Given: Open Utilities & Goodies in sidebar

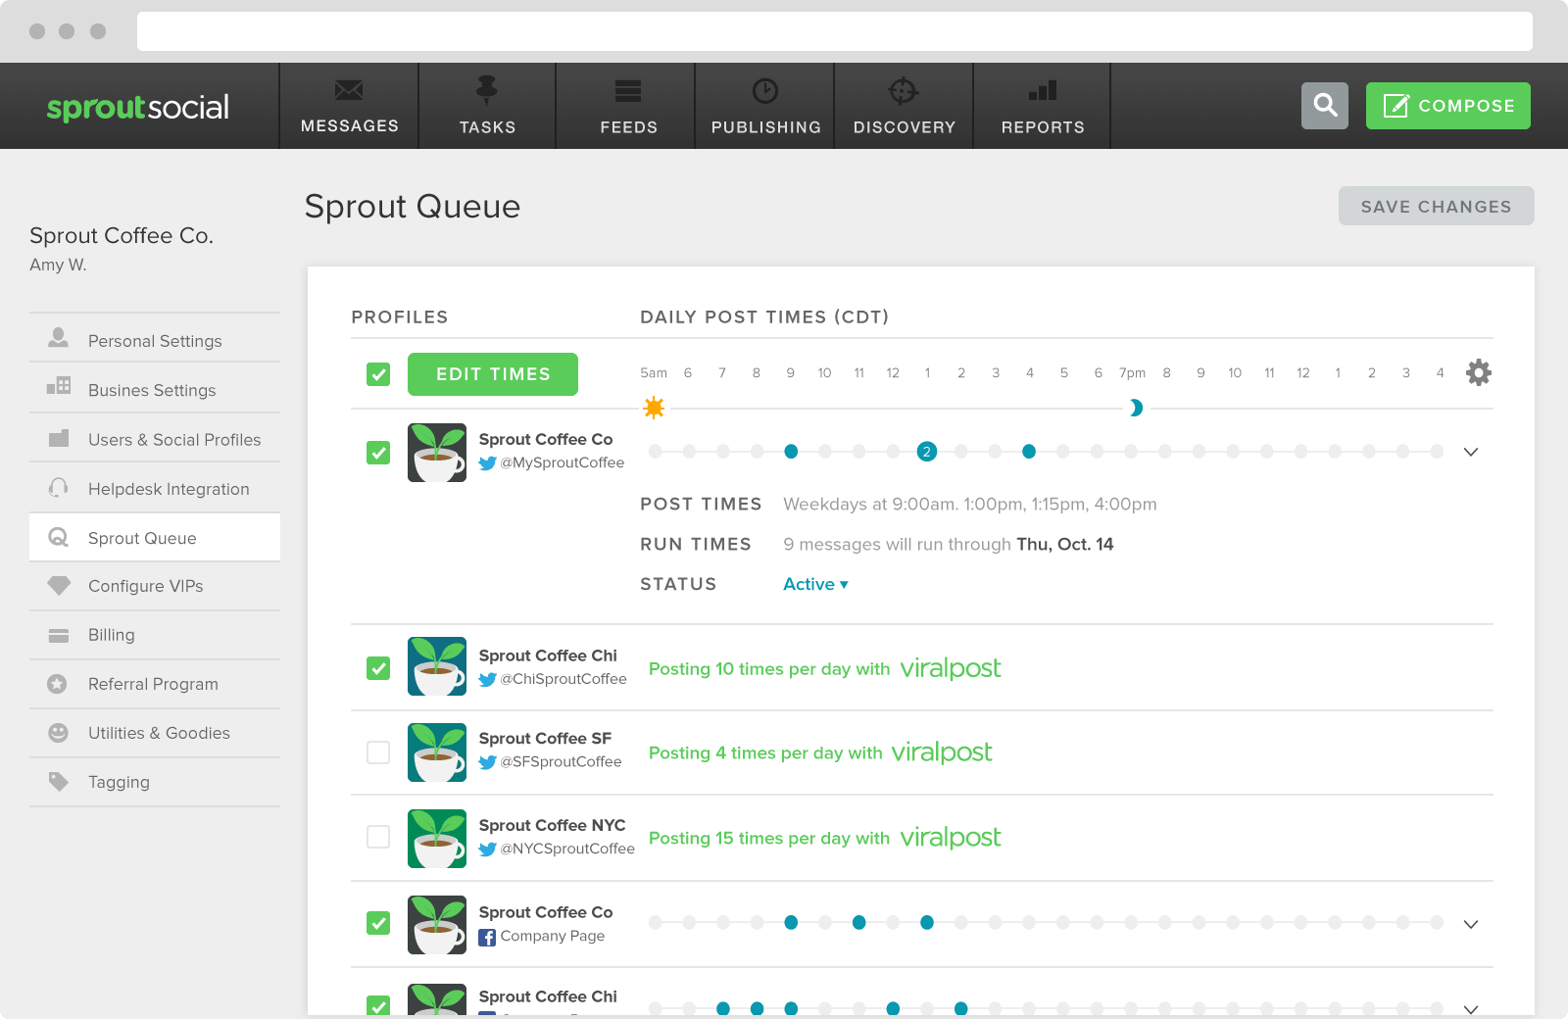Looking at the screenshot, I should coord(155,733).
